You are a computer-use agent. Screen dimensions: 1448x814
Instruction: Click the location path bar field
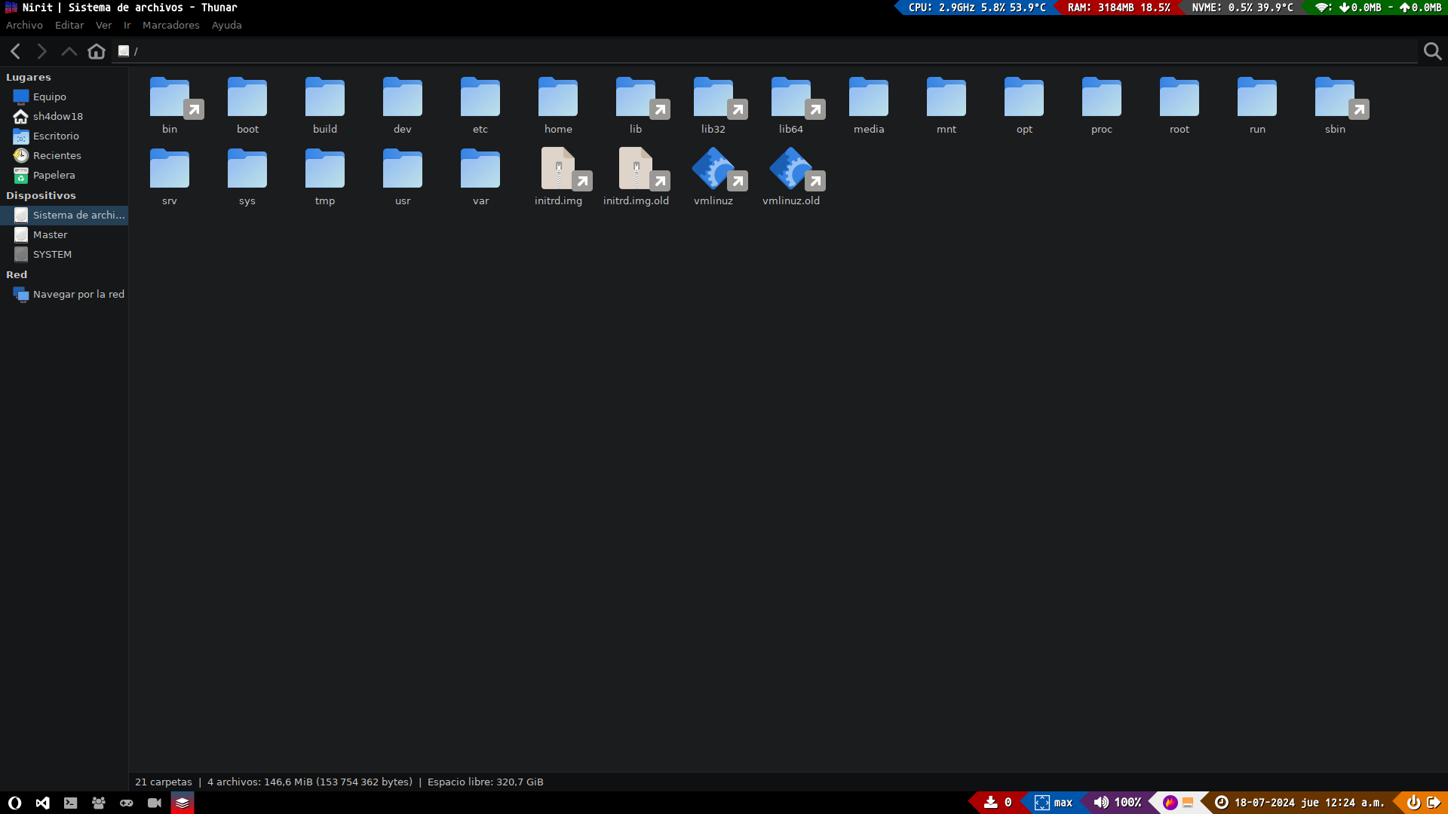[x=754, y=51]
